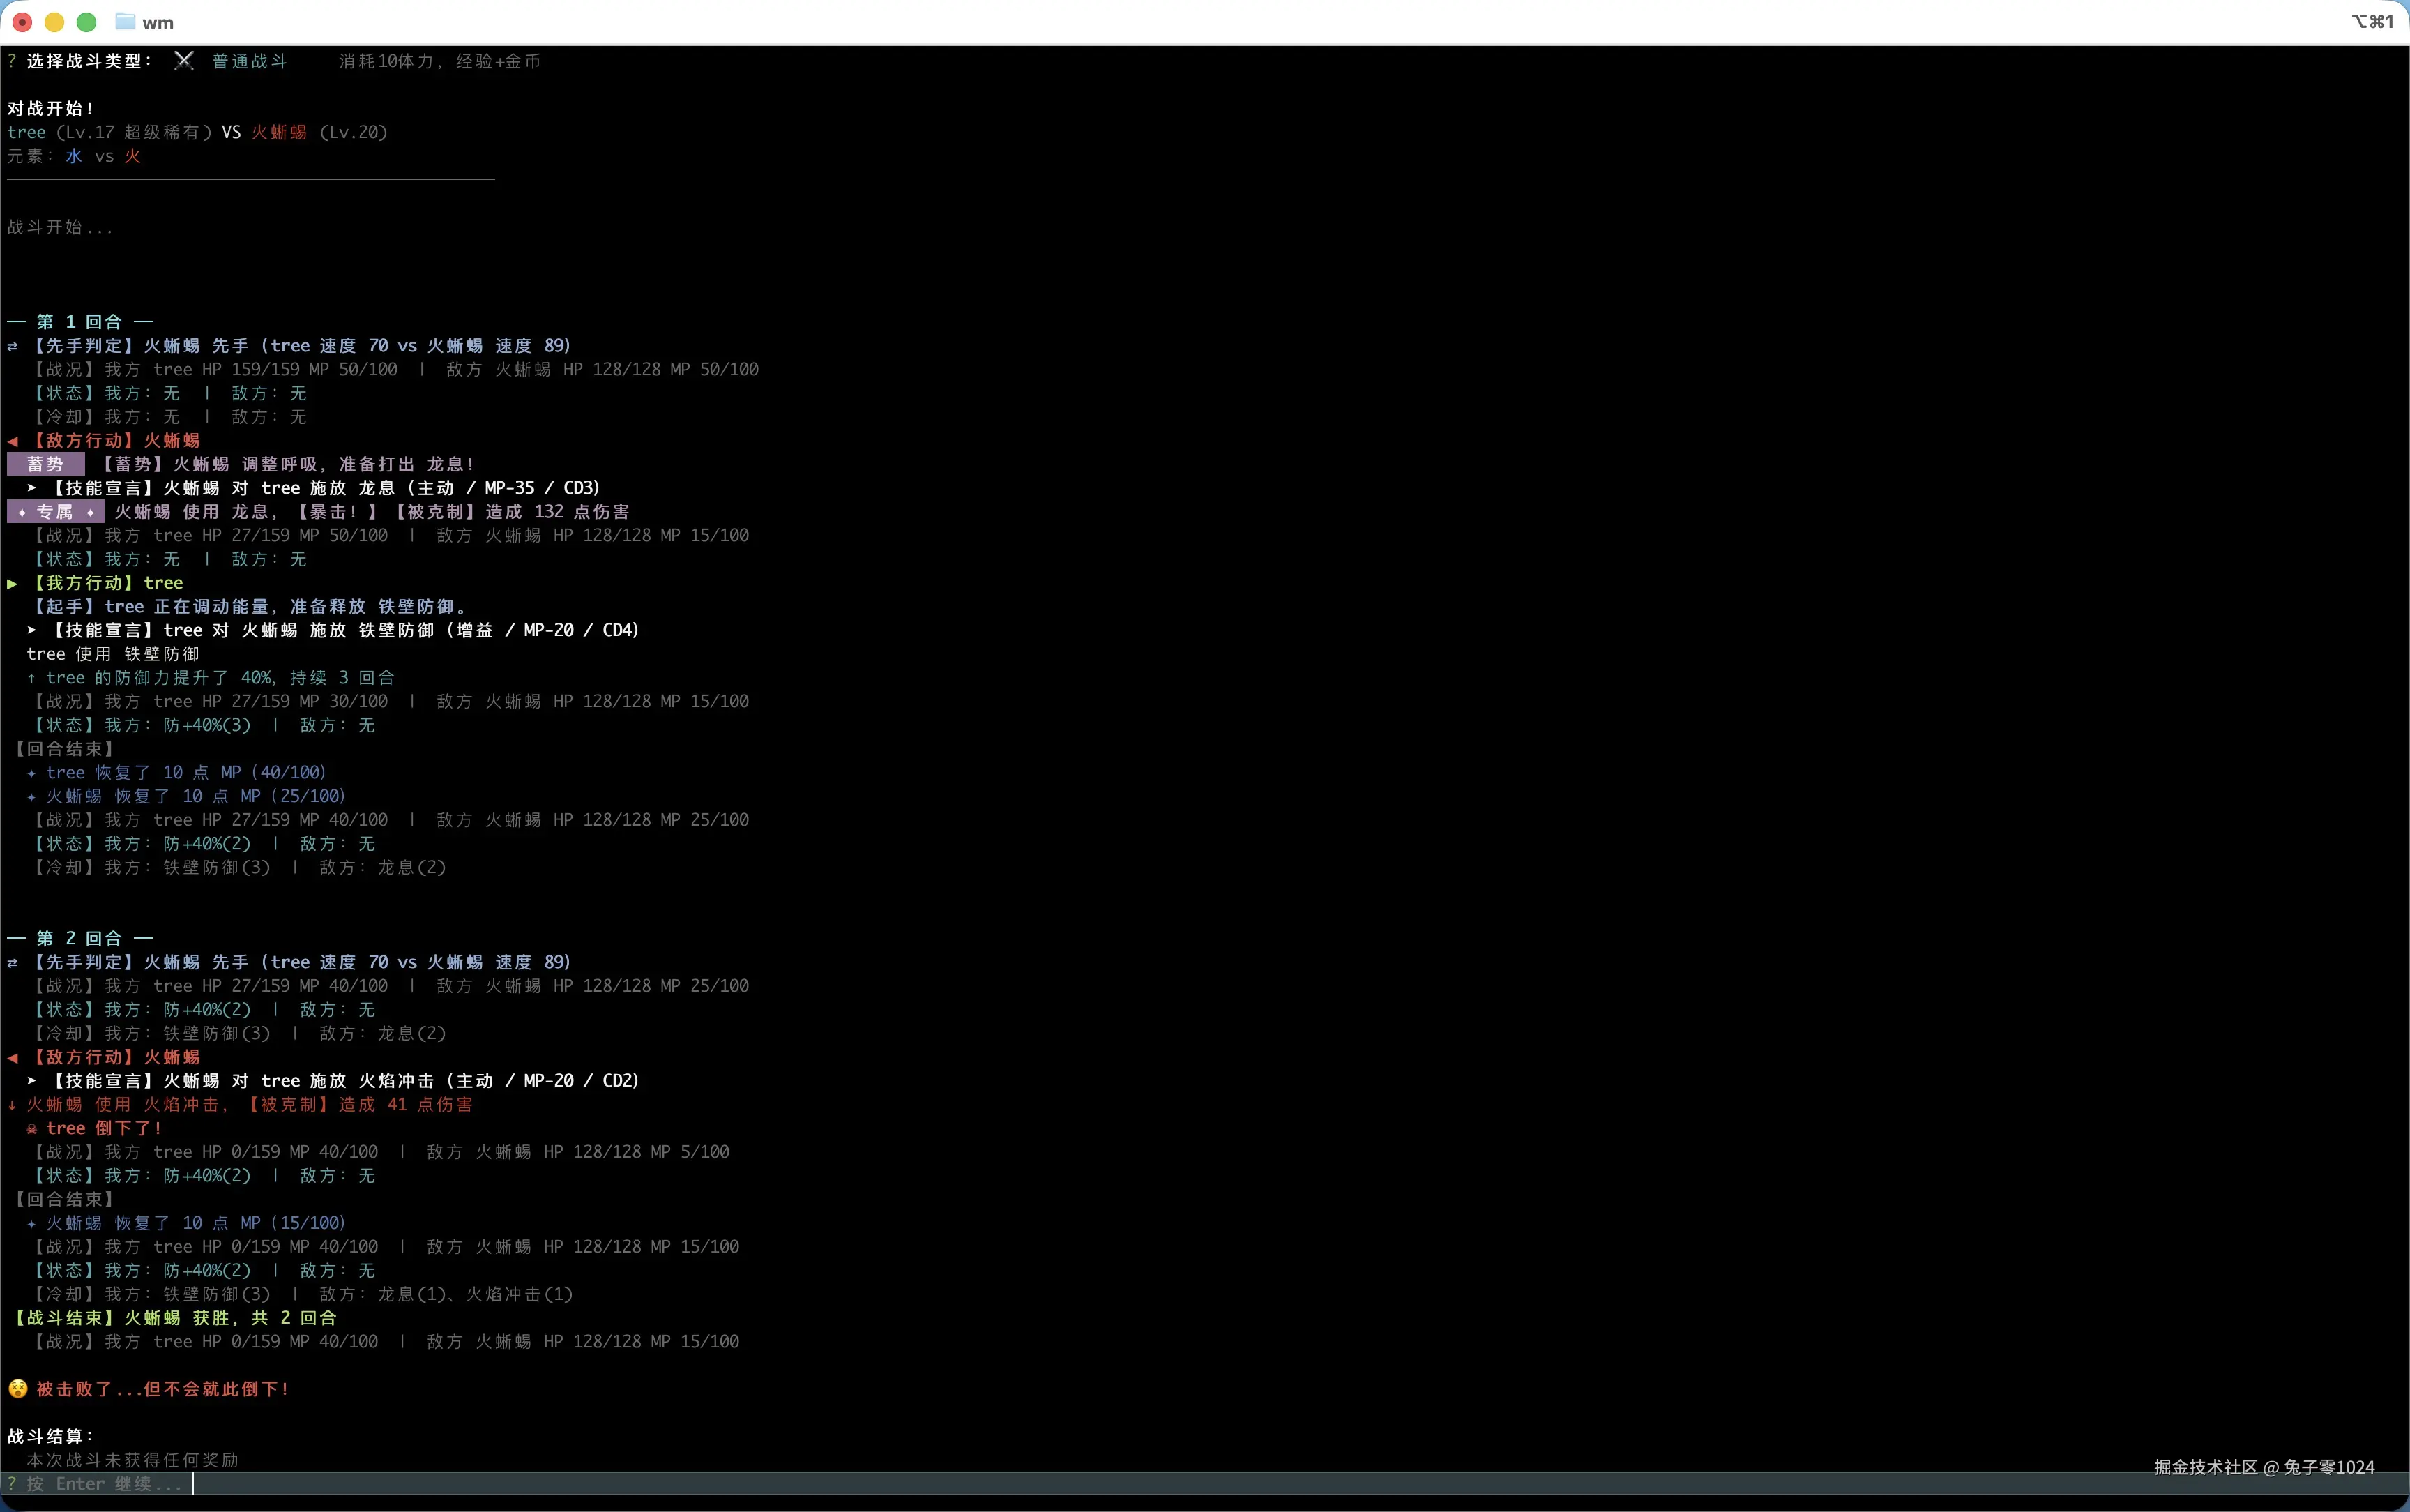Click the dizzy face emoji on defeat message

[18, 1389]
